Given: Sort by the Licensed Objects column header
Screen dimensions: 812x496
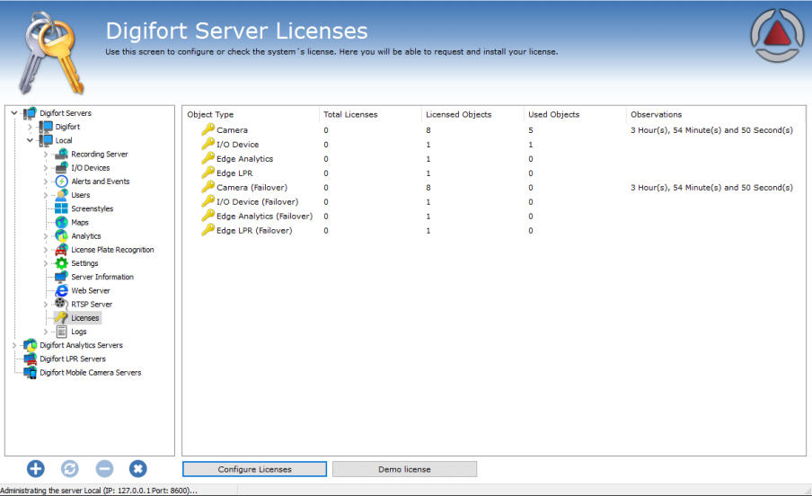Looking at the screenshot, I should click(x=458, y=114).
